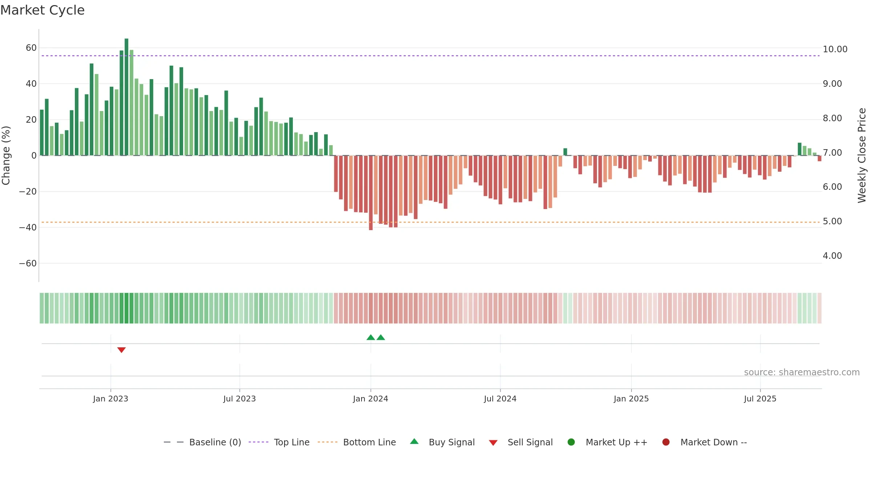Click the Jan 2023 x-axis label

click(x=110, y=399)
